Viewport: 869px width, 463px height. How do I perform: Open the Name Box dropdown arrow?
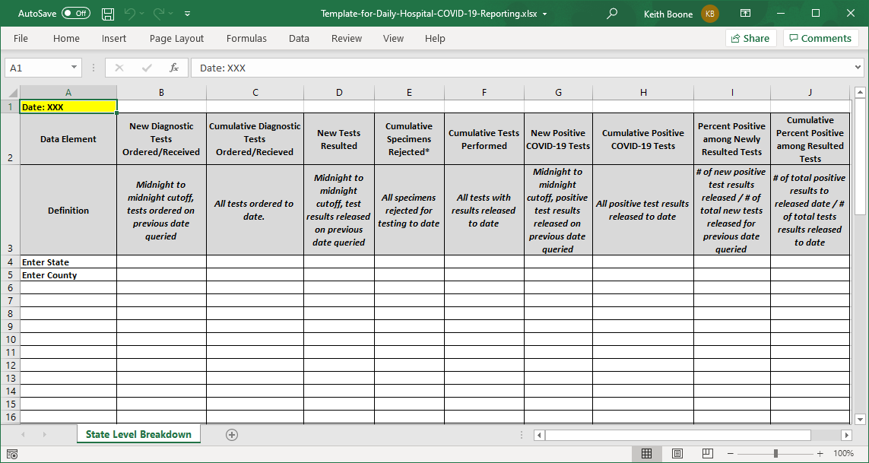(x=75, y=68)
